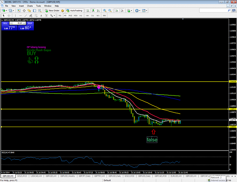The height and width of the screenshot is (182, 237).
Task: Expand the Arrows tool dropdown arrow
Action: (x=54, y=16)
